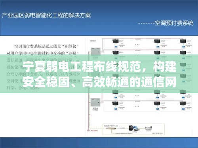This screenshot has height=148, width=198.
Task: Click the subtitle 空调预付费系统
Action: 174,23
